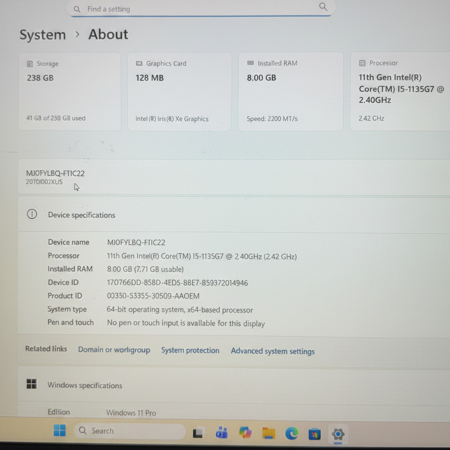Viewport: 450px width, 450px height.
Task: Click the Settings gear in taskbar
Action: [x=338, y=434]
